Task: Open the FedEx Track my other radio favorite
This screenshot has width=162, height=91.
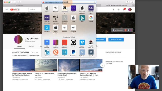Action: click(x=47, y=18)
